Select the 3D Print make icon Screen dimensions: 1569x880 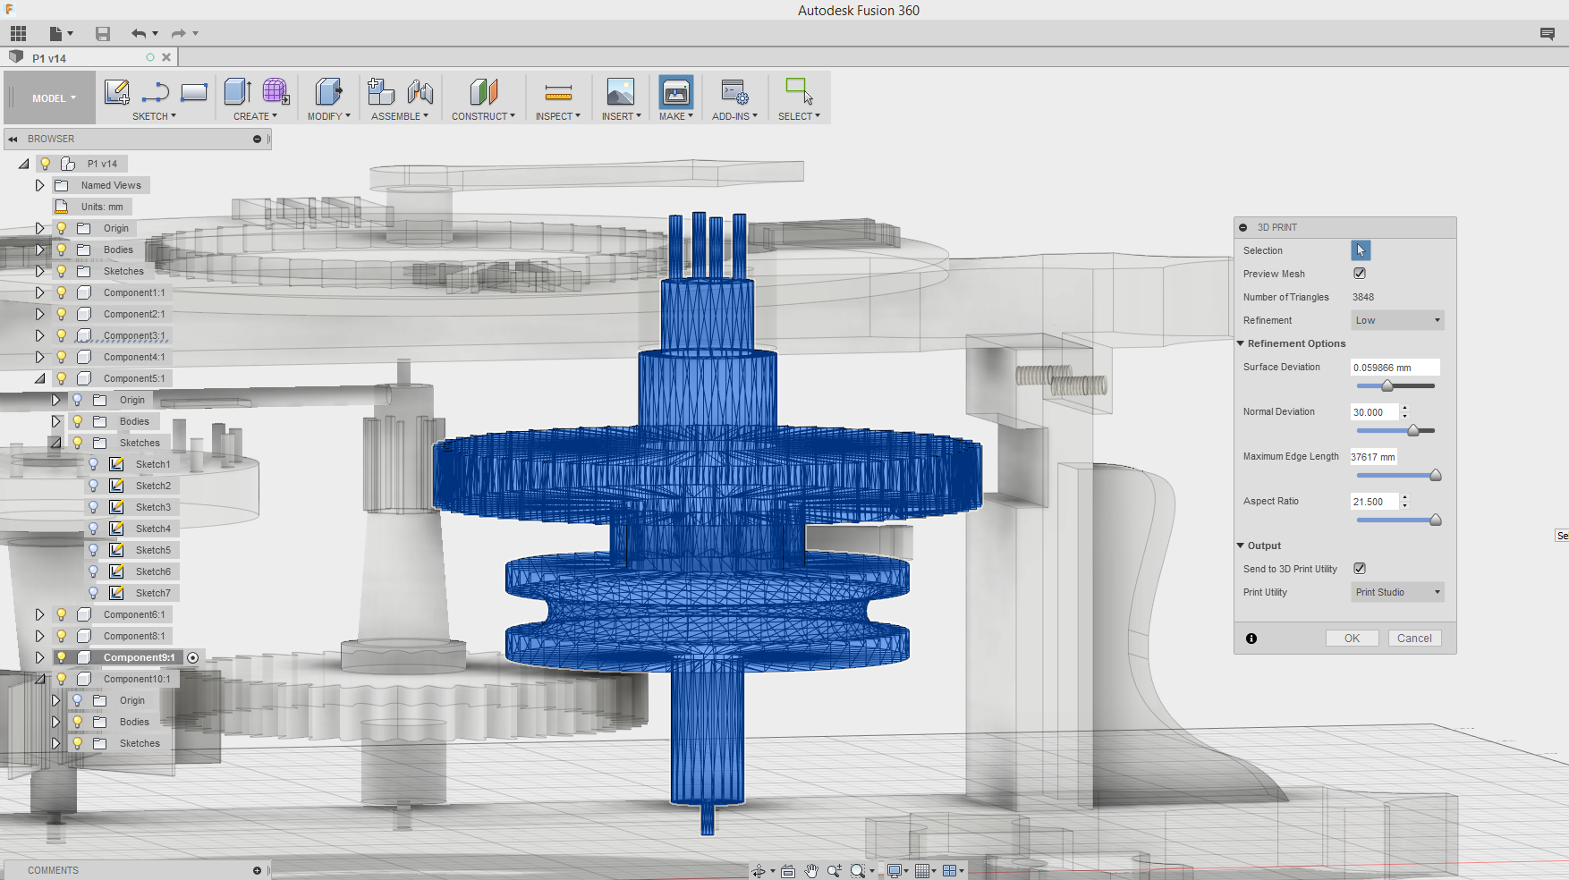click(676, 92)
